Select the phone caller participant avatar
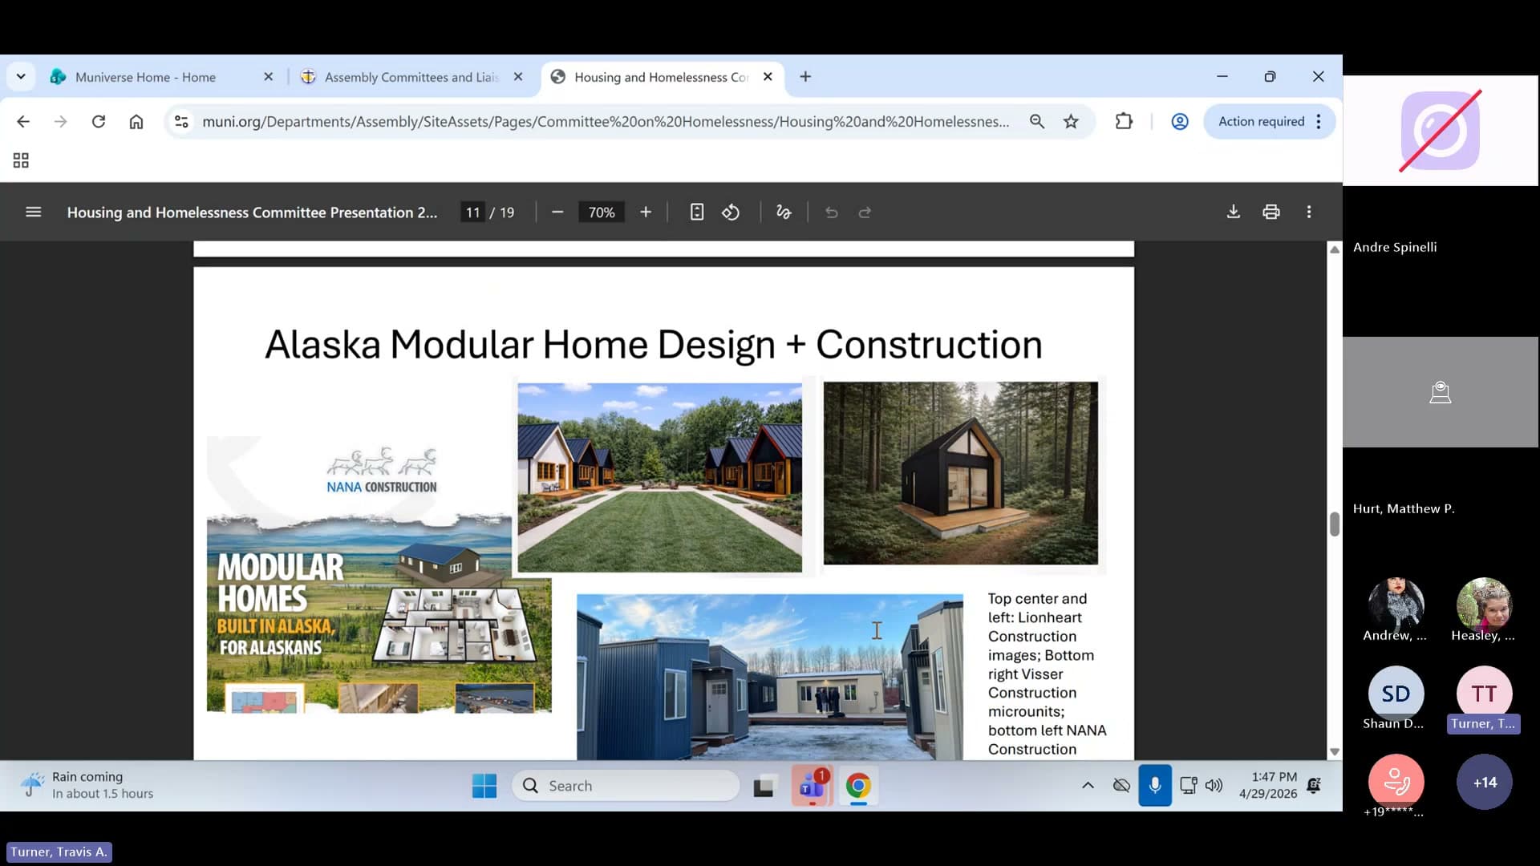The height and width of the screenshot is (866, 1540). [x=1396, y=782]
